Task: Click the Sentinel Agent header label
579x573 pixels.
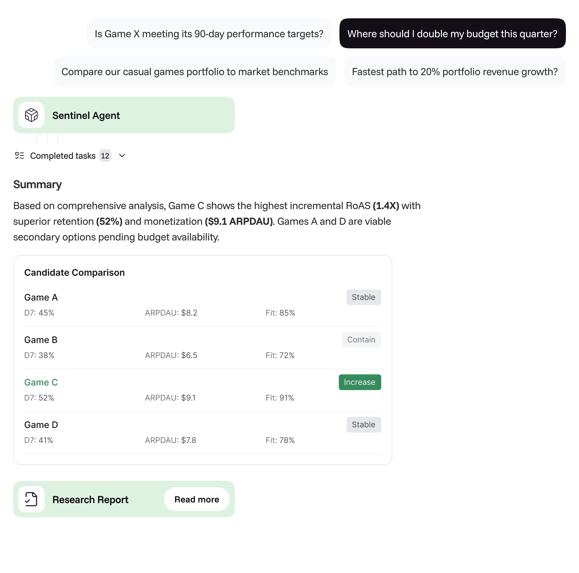Action: (x=86, y=115)
